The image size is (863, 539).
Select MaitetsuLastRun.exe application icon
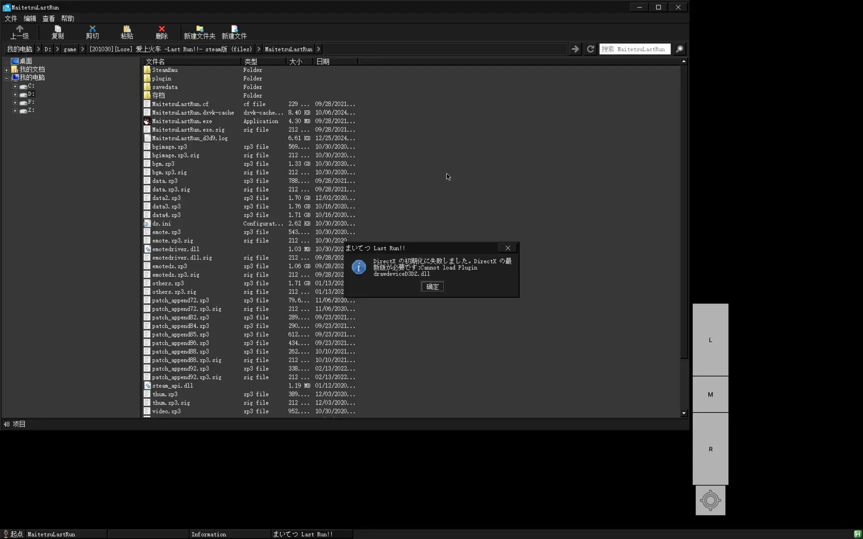point(147,121)
